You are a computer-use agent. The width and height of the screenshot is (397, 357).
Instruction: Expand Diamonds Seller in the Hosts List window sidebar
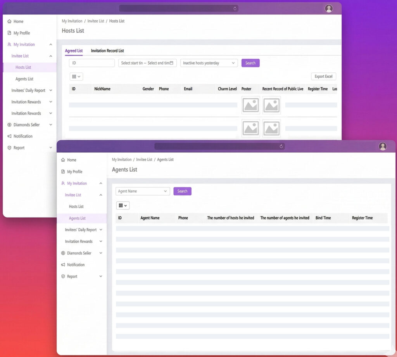coord(51,125)
